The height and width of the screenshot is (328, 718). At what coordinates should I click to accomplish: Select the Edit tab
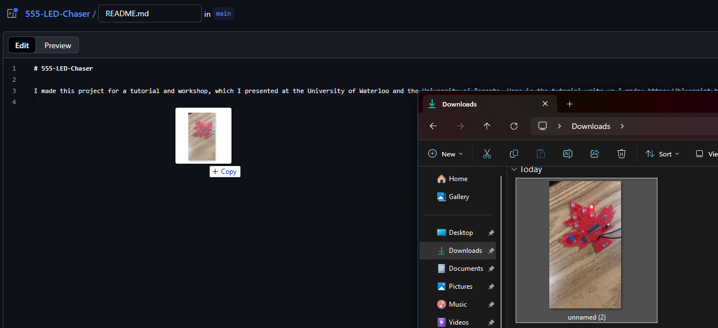click(x=22, y=45)
